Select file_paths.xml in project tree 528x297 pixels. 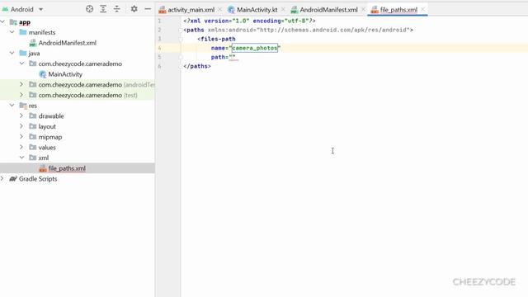67,168
